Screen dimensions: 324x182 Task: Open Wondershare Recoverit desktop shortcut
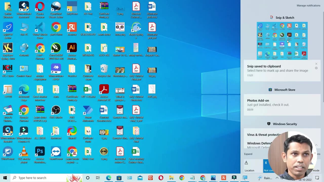(x=24, y=10)
